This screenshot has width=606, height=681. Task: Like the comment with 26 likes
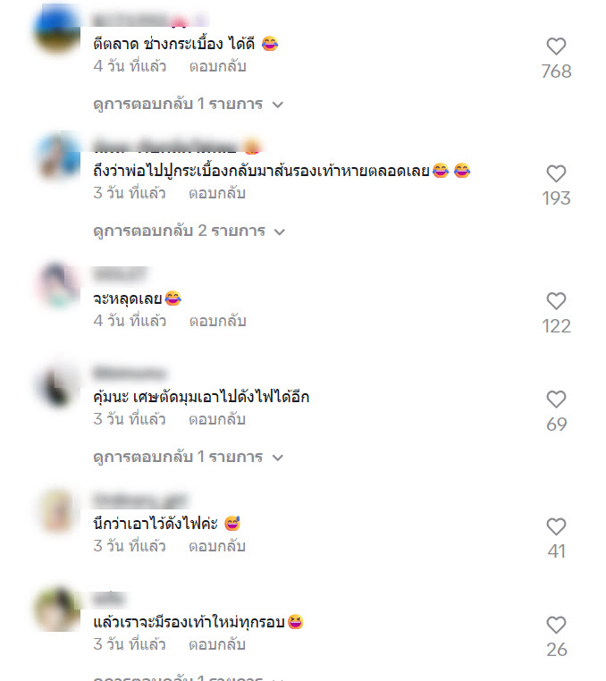(556, 625)
